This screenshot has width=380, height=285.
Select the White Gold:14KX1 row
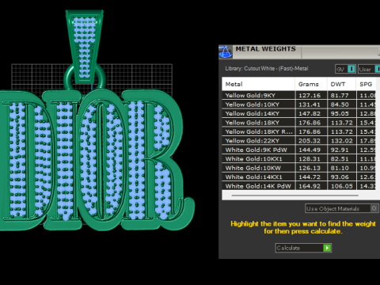[299, 177]
